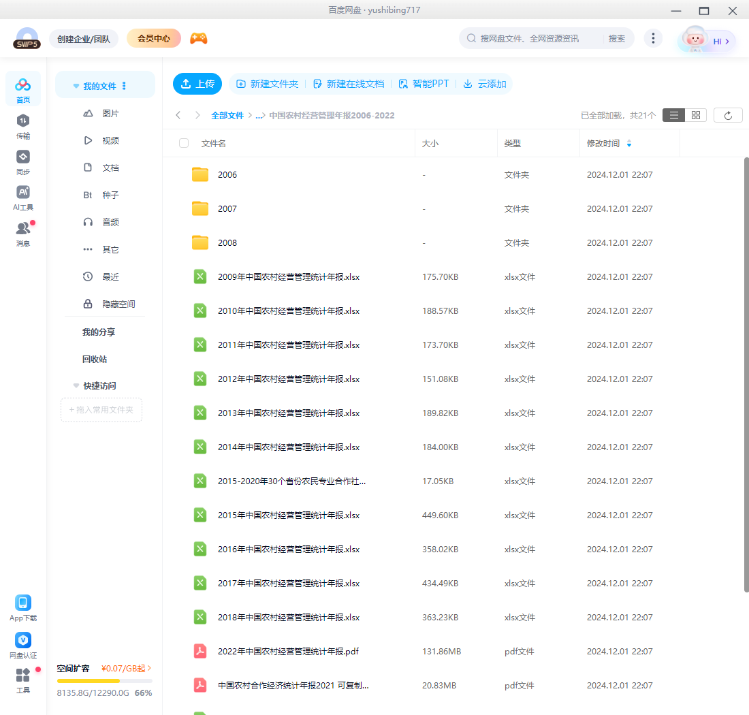
Task: Select 2008 folder row
Action: click(453, 242)
